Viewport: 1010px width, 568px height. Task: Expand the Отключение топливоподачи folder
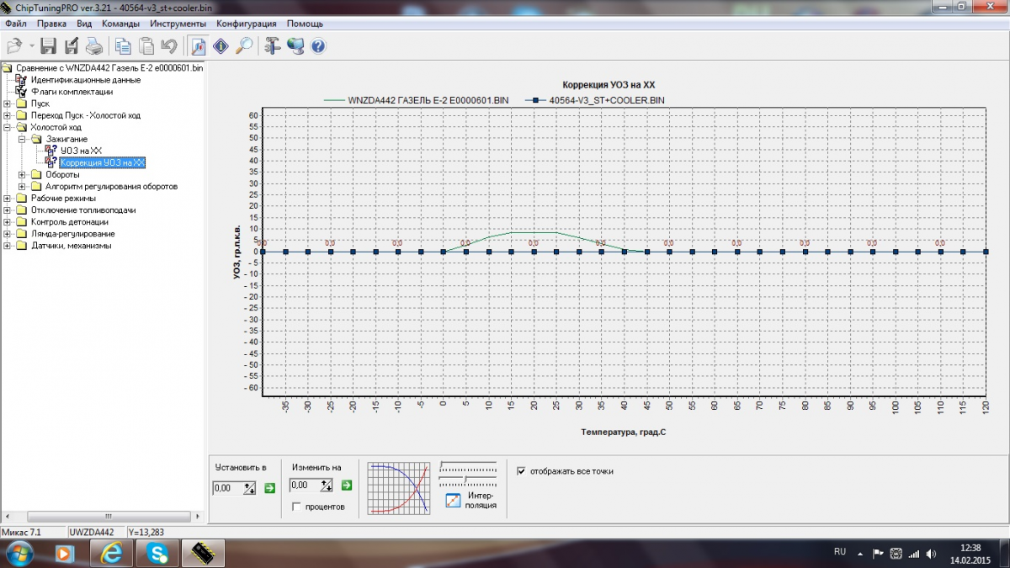(x=8, y=210)
